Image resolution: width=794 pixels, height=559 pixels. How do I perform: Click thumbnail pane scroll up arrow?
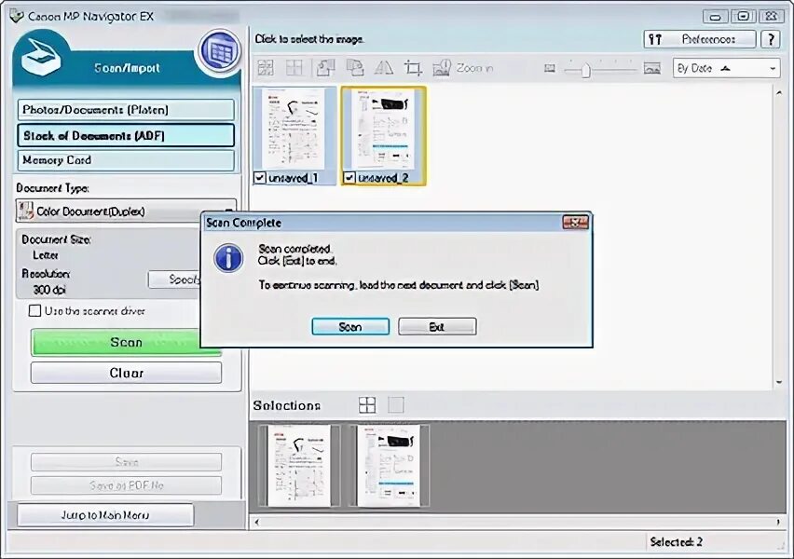[779, 92]
